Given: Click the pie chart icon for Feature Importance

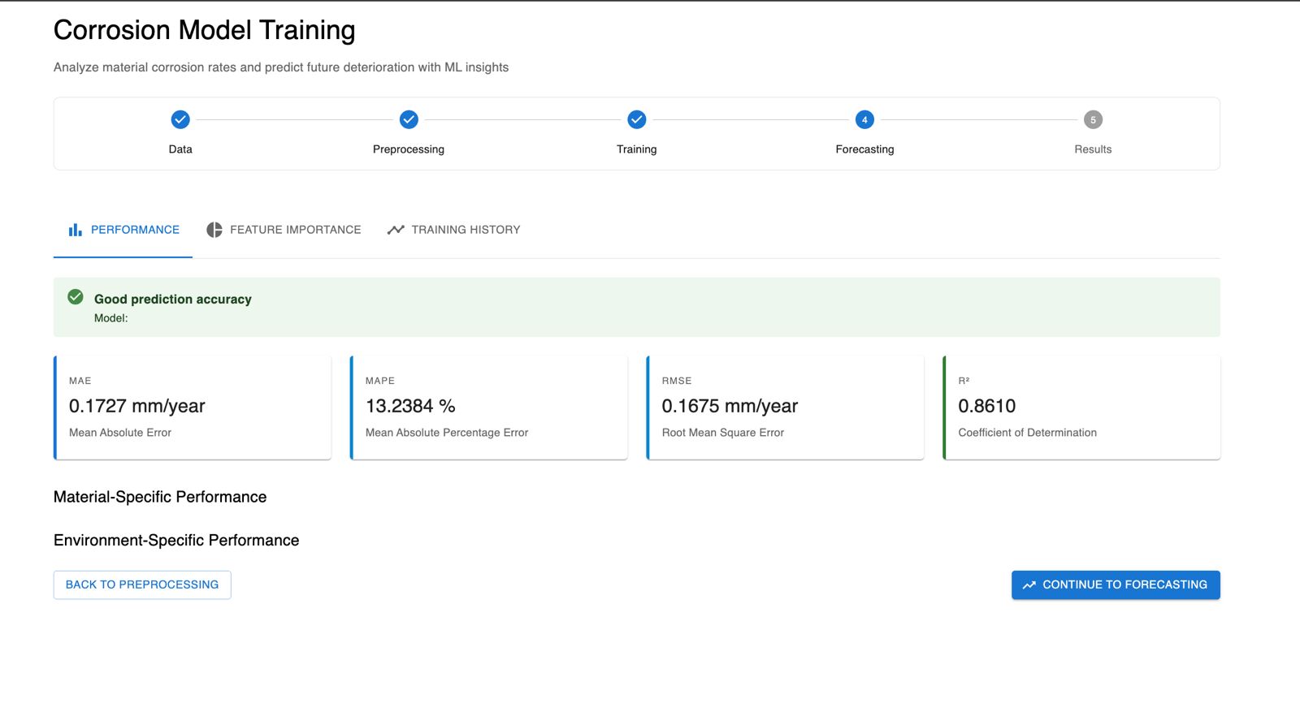Looking at the screenshot, I should tap(214, 230).
